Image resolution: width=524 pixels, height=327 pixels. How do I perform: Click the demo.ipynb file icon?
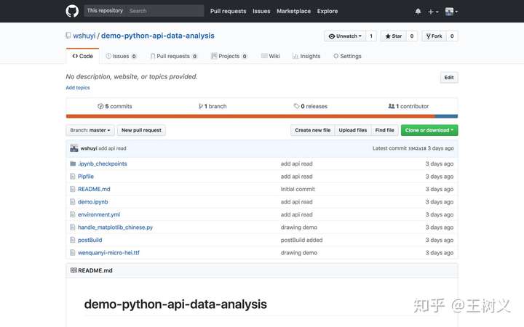pos(73,202)
